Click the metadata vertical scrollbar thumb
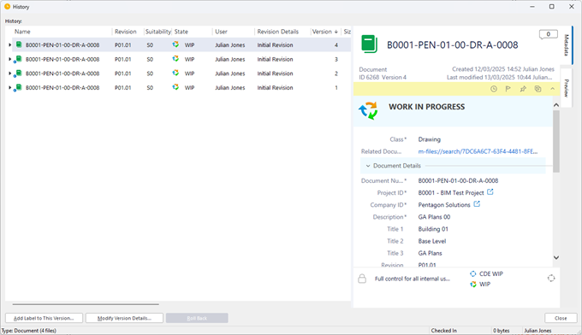 coord(556,142)
